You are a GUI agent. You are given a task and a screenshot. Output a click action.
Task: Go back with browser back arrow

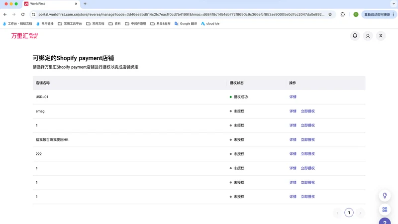click(x=5, y=14)
